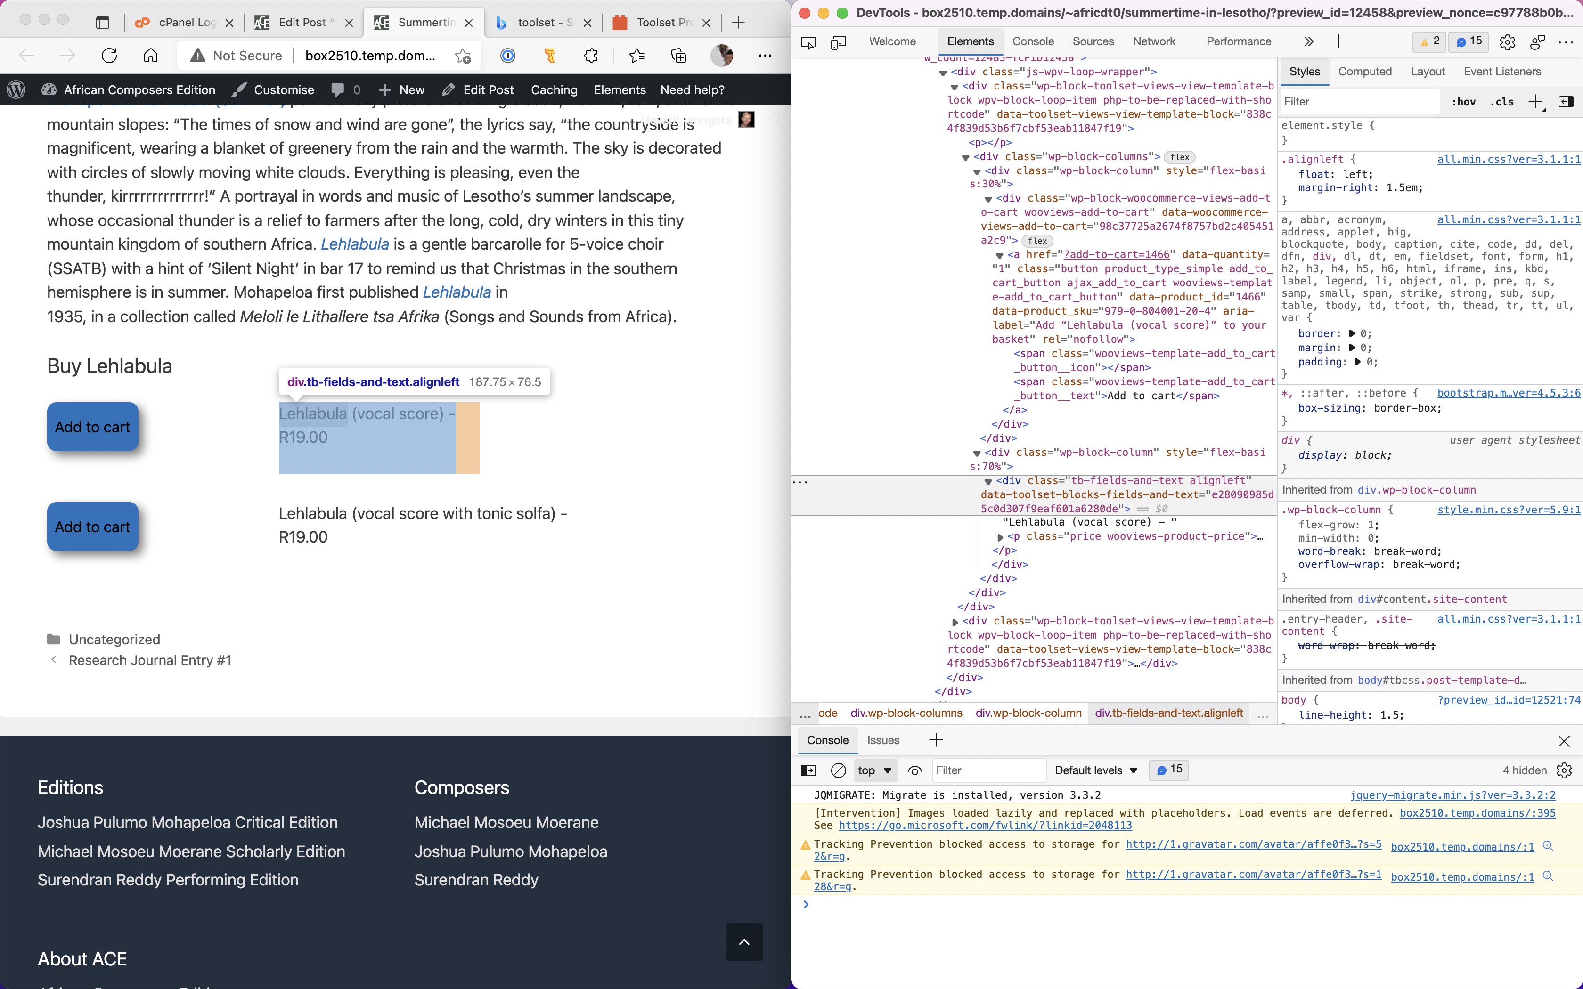This screenshot has height=989, width=1583.
Task: Toggle the console sidebar icon
Action: click(x=808, y=770)
